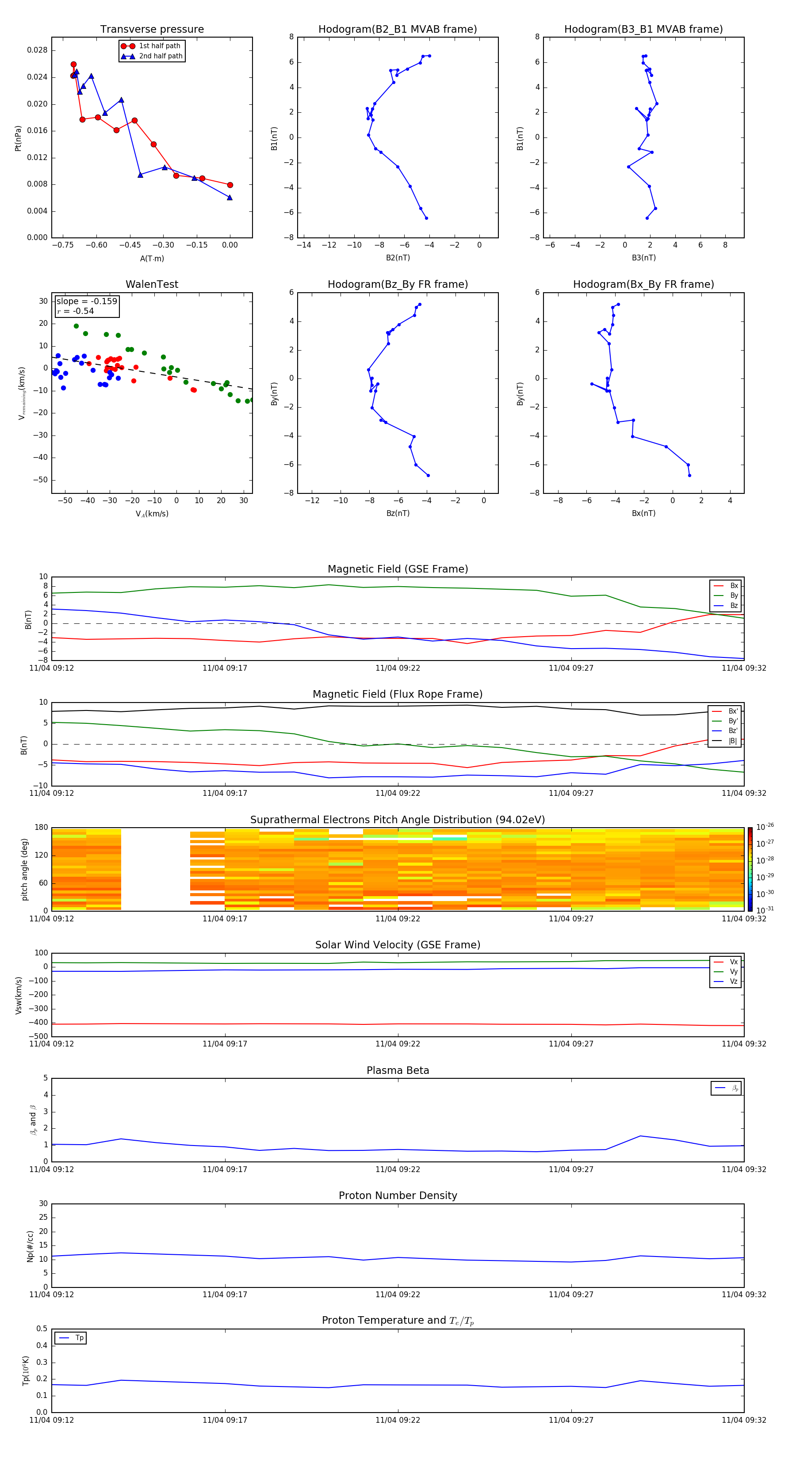Click the 'Pt(nPa)' y-axis label
Screen dimensions: 796x1459
coord(18,138)
